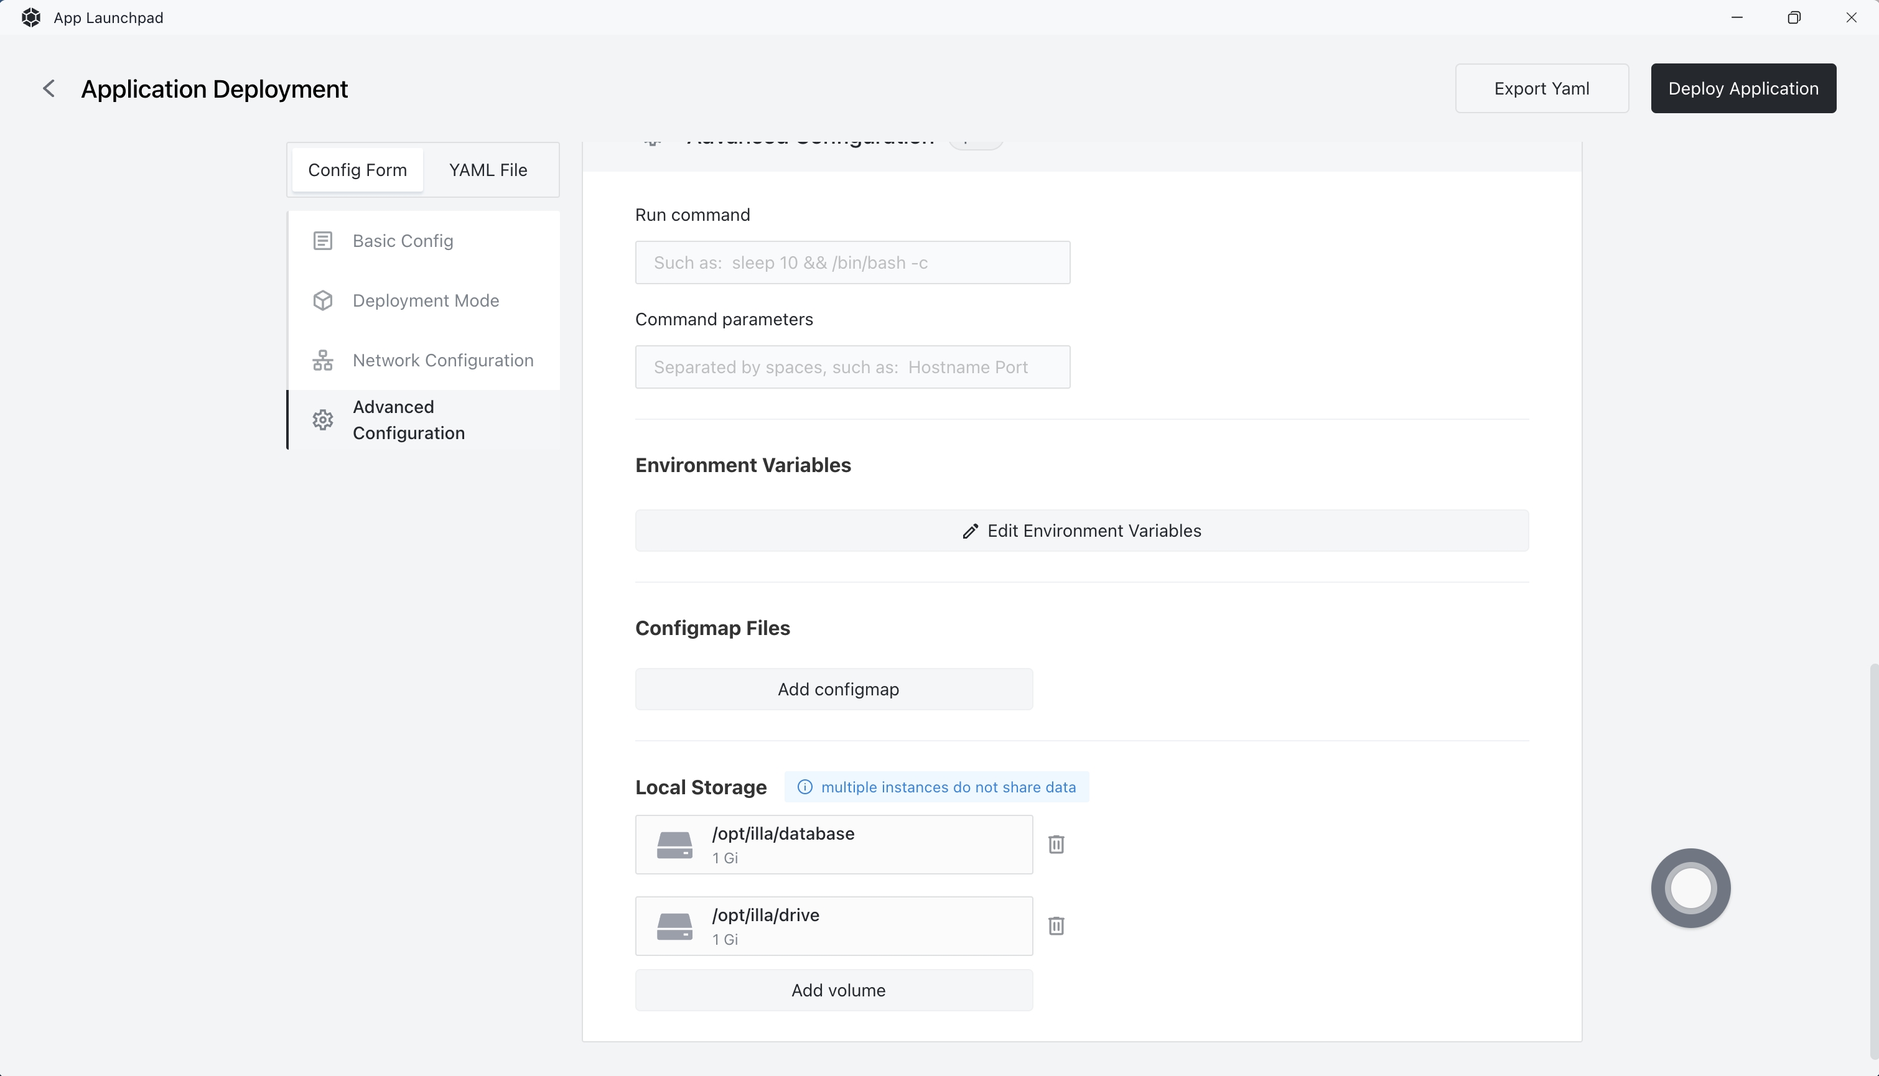The width and height of the screenshot is (1879, 1076).
Task: Open Edit Environment Variables
Action: (1081, 531)
